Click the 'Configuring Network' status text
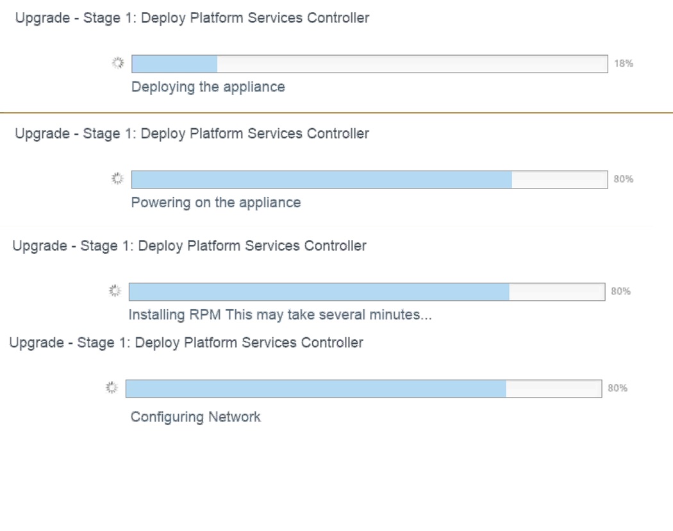 pyautogui.click(x=195, y=417)
